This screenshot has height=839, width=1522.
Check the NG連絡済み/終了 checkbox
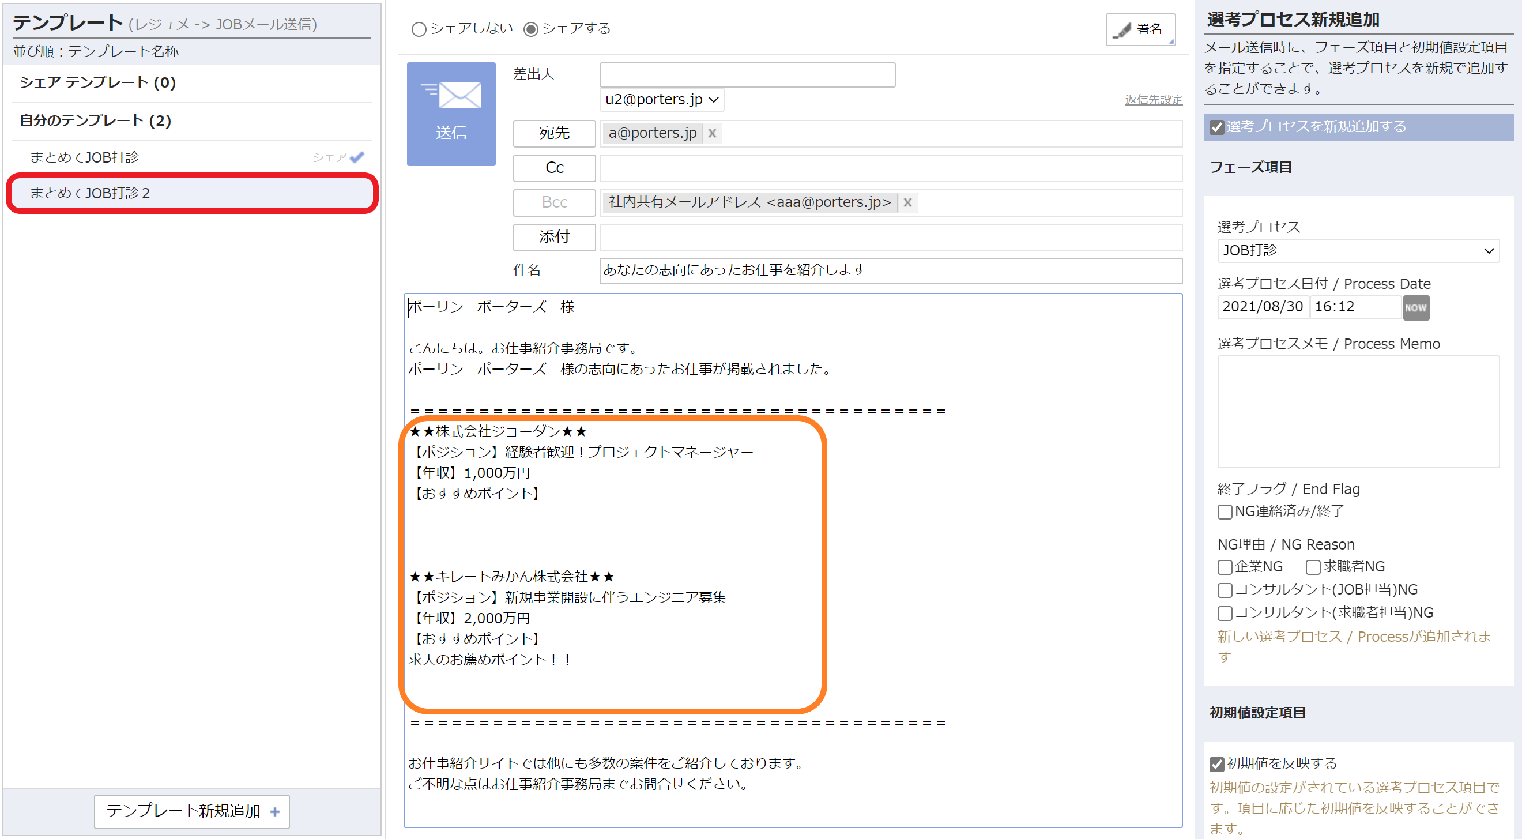(x=1225, y=511)
